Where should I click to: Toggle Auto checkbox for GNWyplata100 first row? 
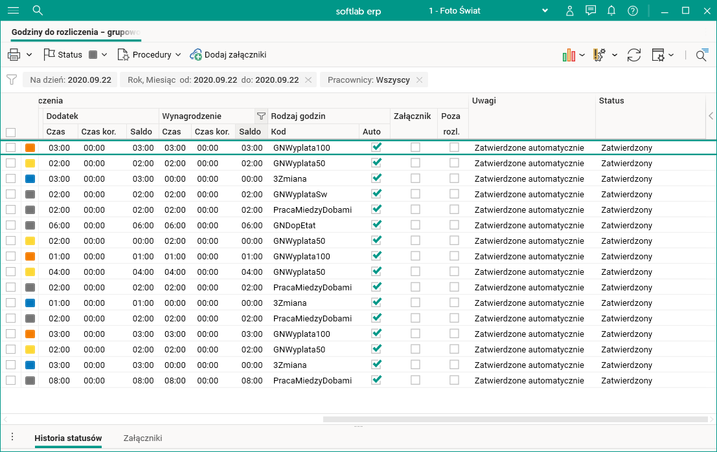click(x=376, y=147)
